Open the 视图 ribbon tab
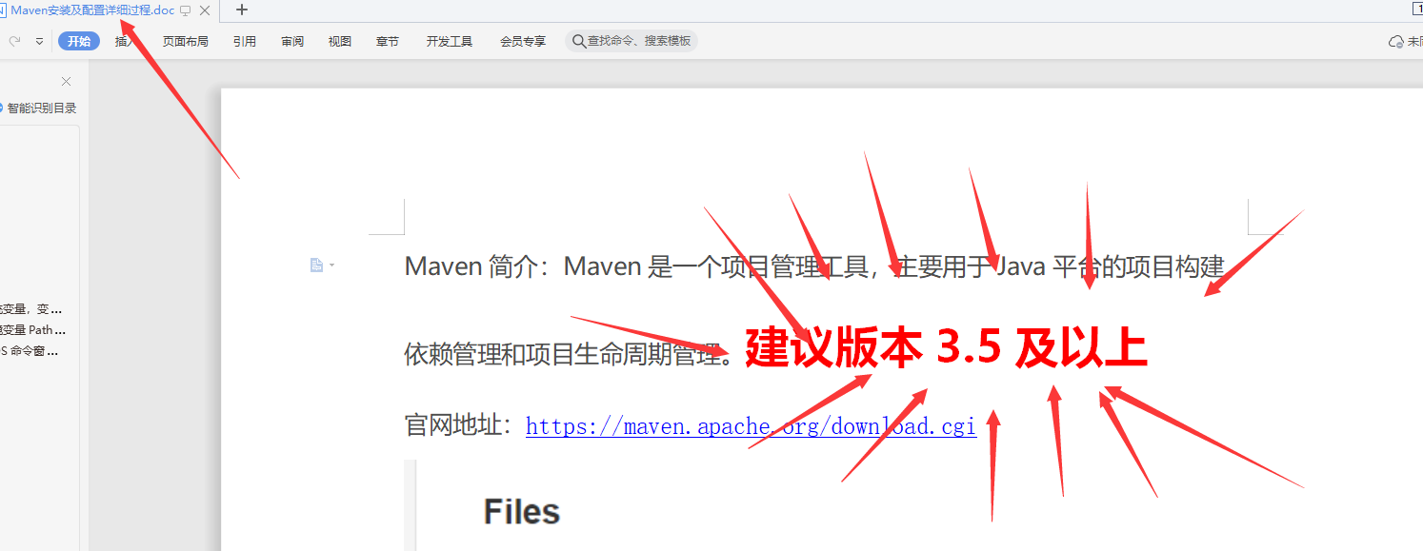Viewport: 1423px width, 551px height. (340, 41)
